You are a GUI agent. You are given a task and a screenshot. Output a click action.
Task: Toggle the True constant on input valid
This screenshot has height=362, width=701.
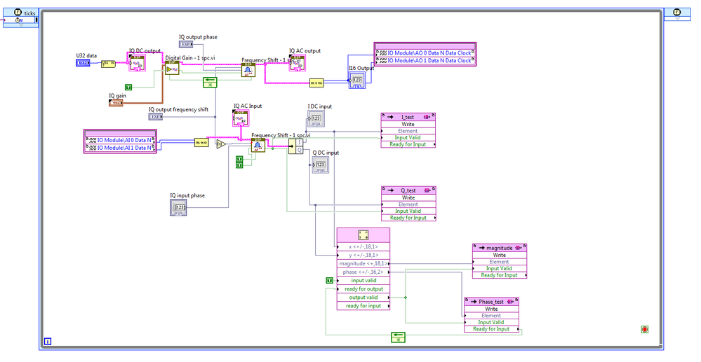[x=330, y=280]
